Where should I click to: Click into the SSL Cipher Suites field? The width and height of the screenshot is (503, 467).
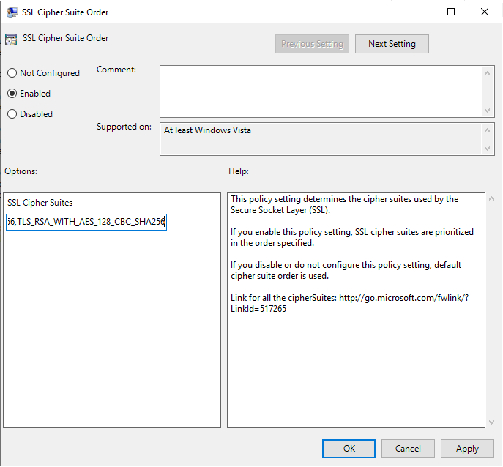[x=86, y=222]
